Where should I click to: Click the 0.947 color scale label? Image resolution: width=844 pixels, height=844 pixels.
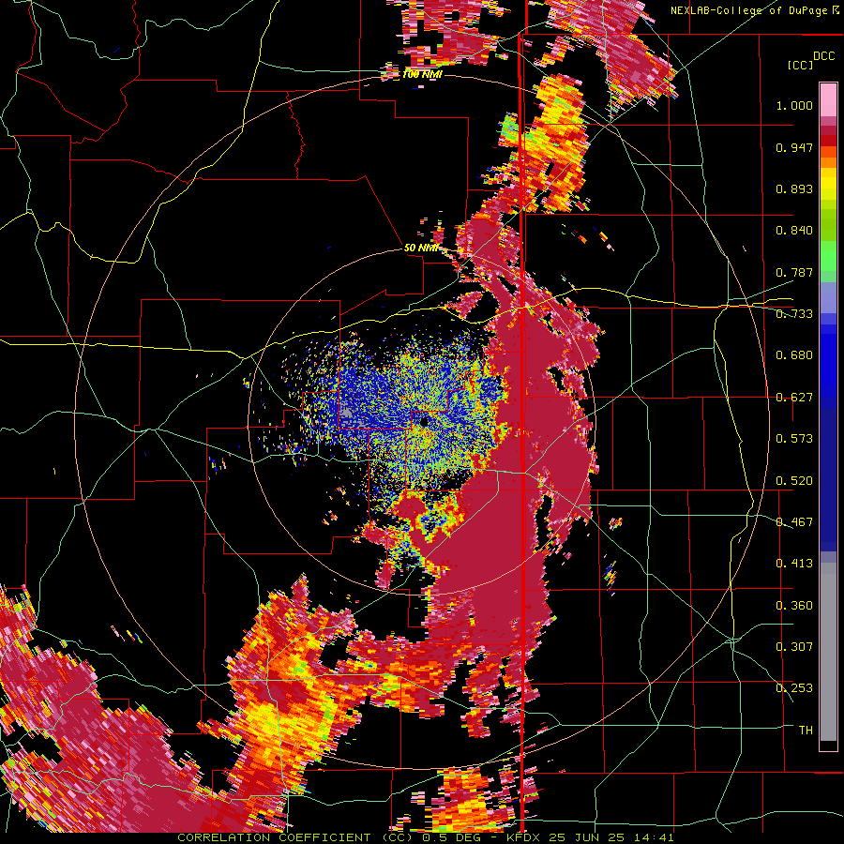click(794, 147)
